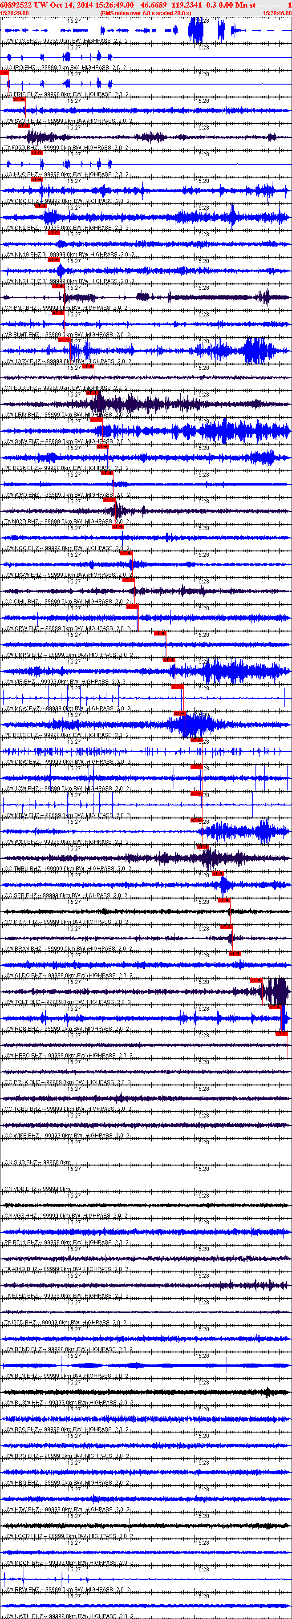Select station label UW.VIP.EHZ
The height and width of the screenshot is (1619, 292).
click(21, 682)
